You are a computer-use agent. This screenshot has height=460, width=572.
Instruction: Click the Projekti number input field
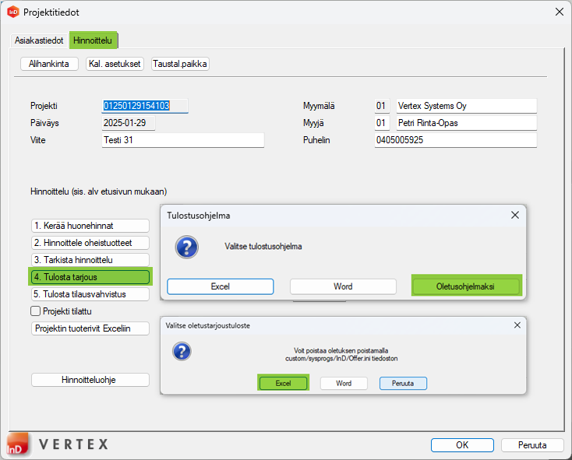coord(146,106)
